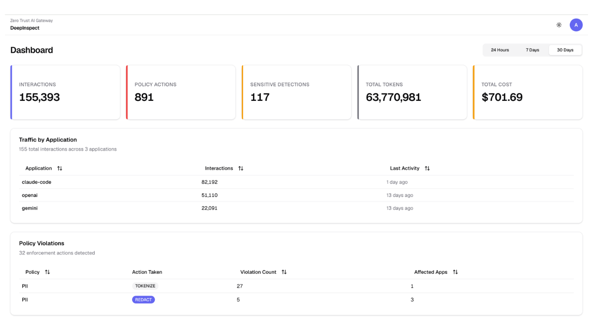Screen dimensions: 593x333
Task: Open the Policy Actions summary card
Action: [x=181, y=92]
